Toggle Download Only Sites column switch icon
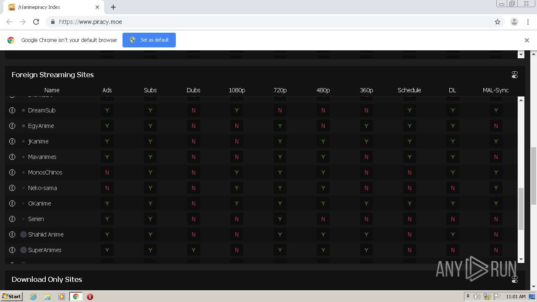Image resolution: width=537 pixels, height=302 pixels. pyautogui.click(x=515, y=279)
